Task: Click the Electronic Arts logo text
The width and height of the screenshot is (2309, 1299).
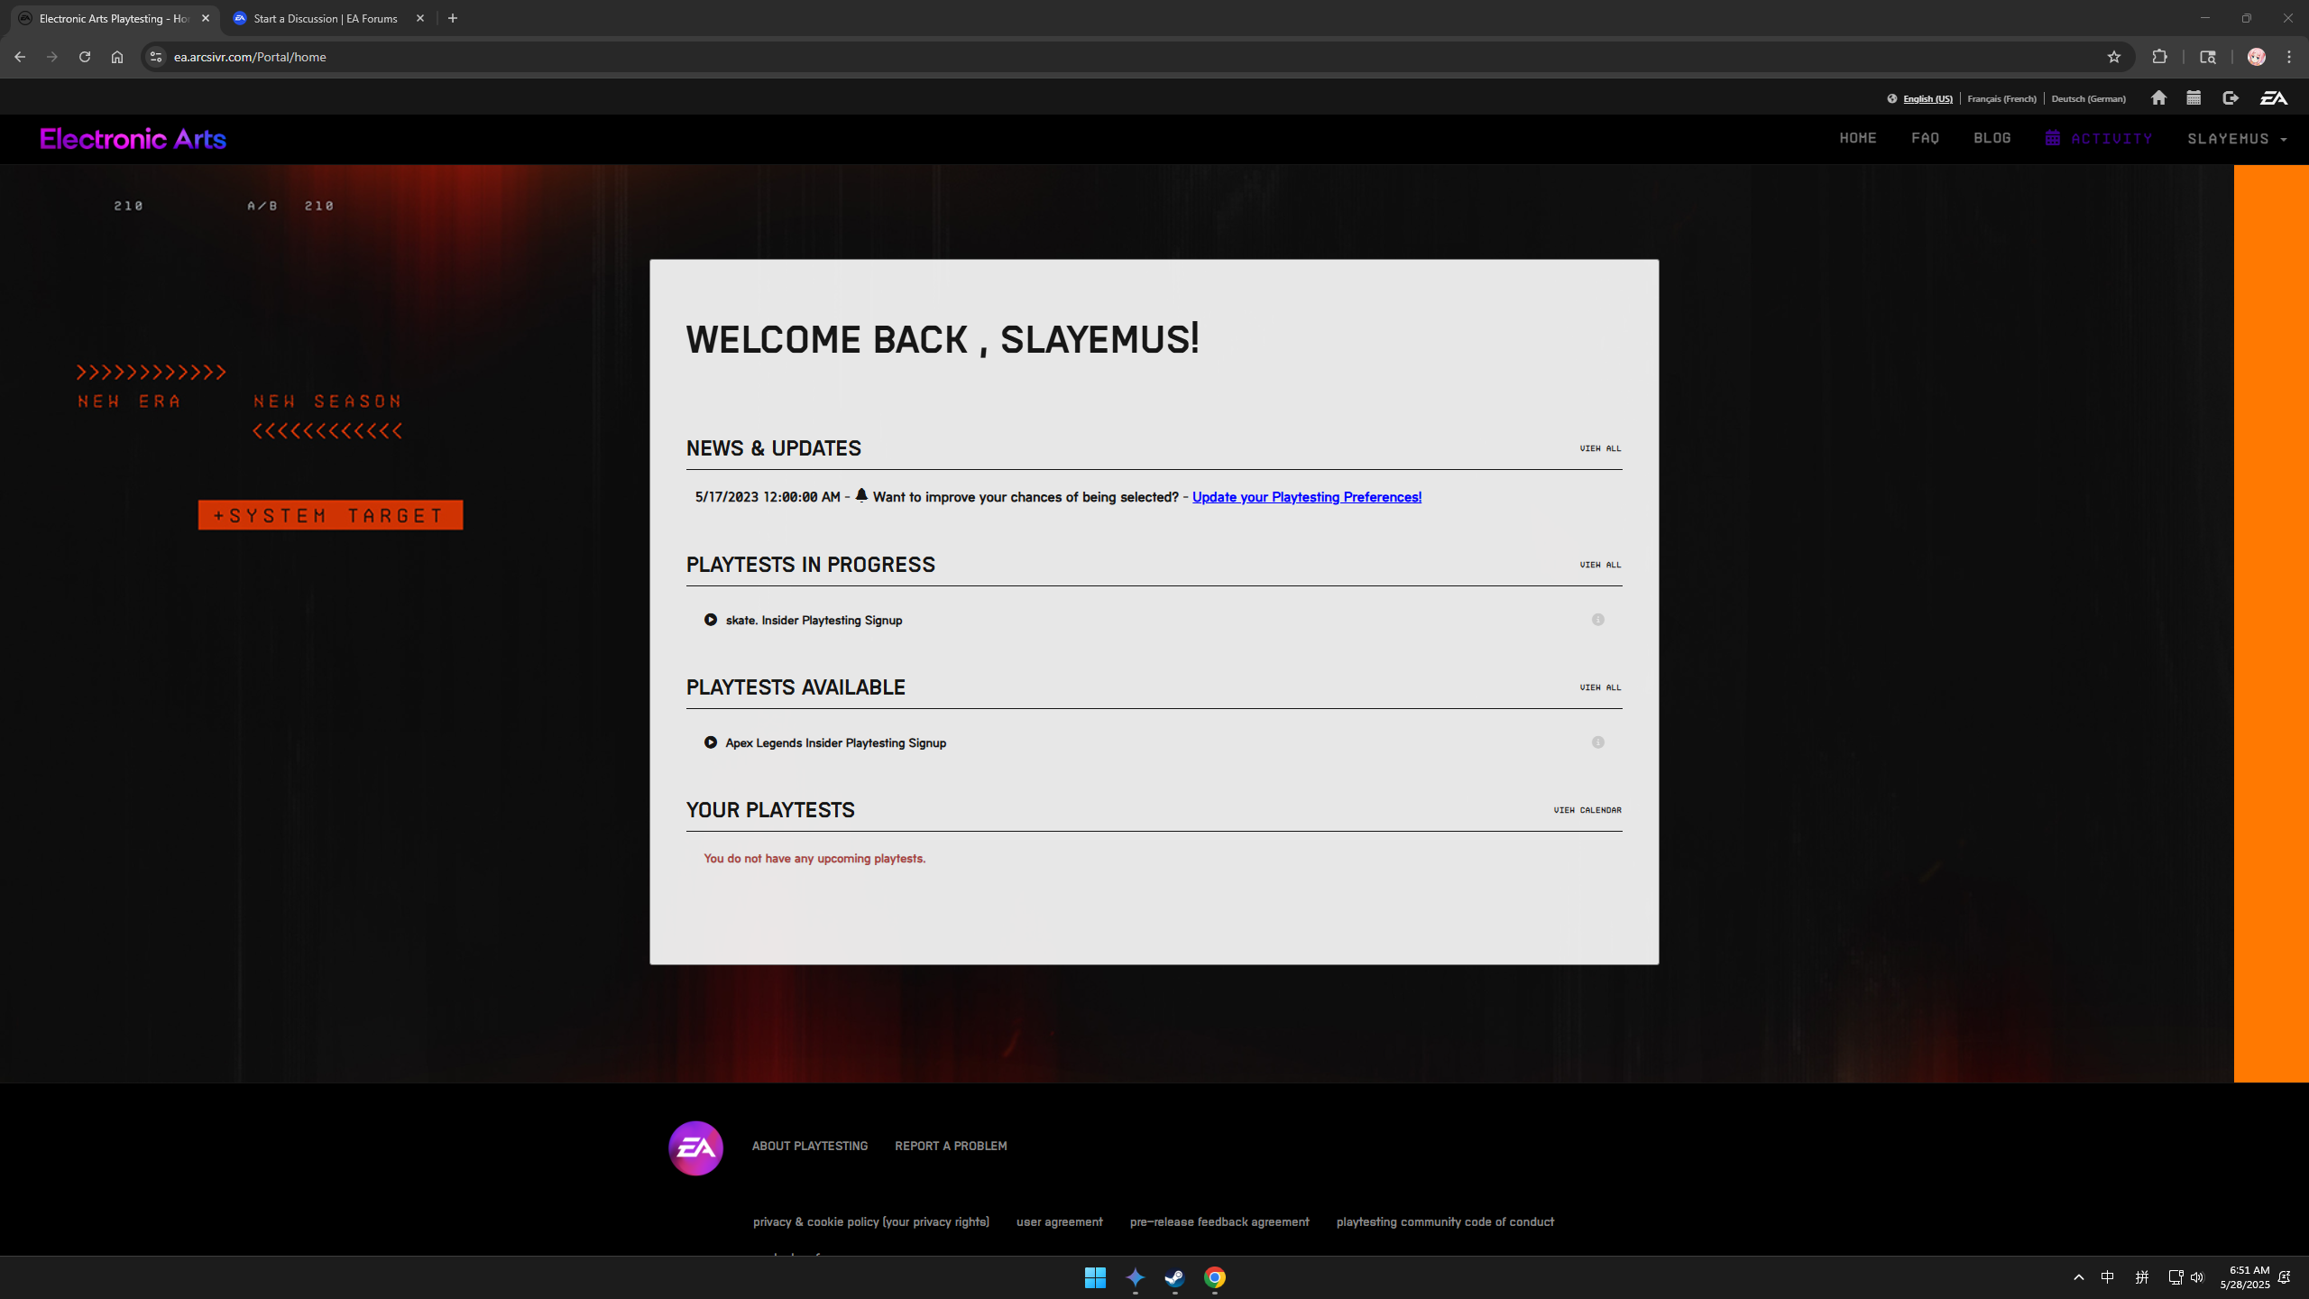Action: click(133, 139)
